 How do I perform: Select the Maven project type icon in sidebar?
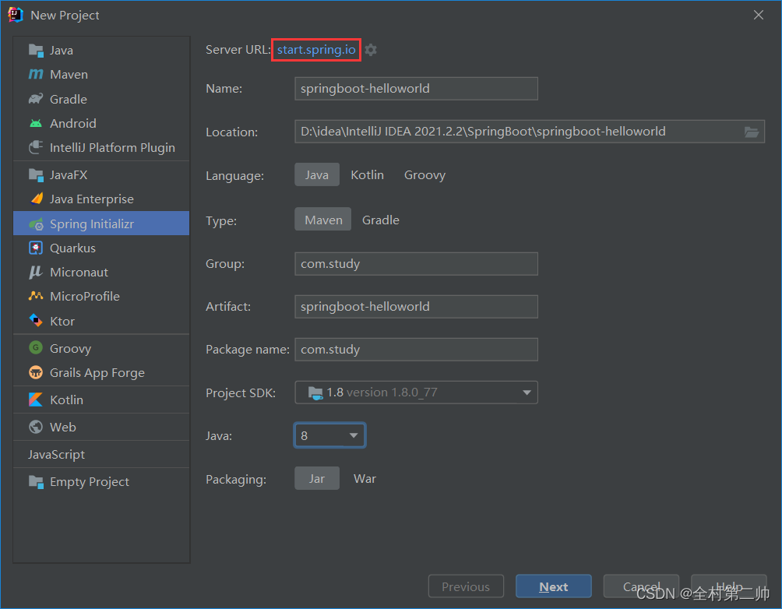36,75
